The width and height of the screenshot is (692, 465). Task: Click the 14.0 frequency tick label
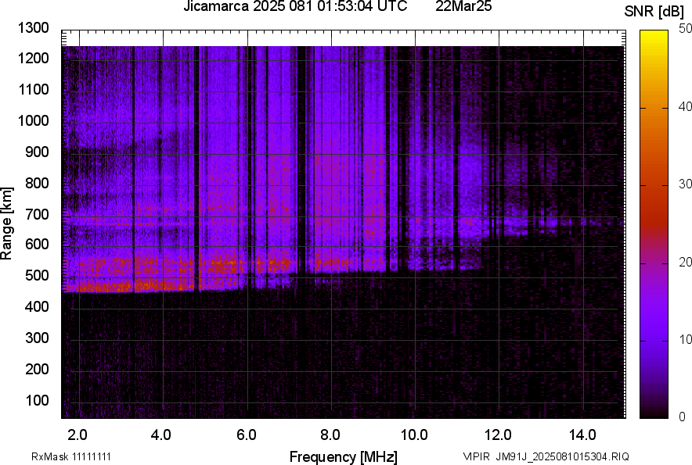pos(583,435)
